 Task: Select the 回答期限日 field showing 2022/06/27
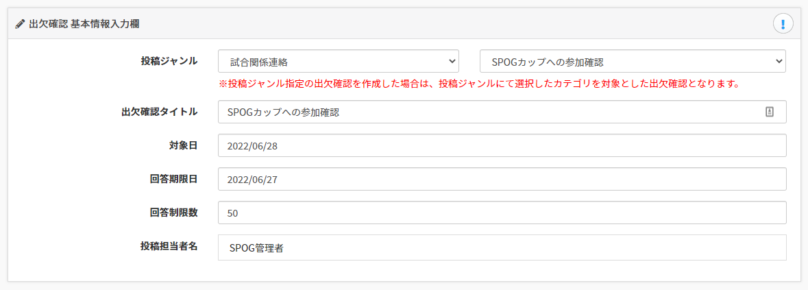click(x=502, y=179)
